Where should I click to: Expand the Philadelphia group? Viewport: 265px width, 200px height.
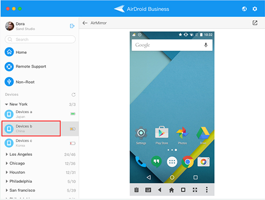coord(7,181)
